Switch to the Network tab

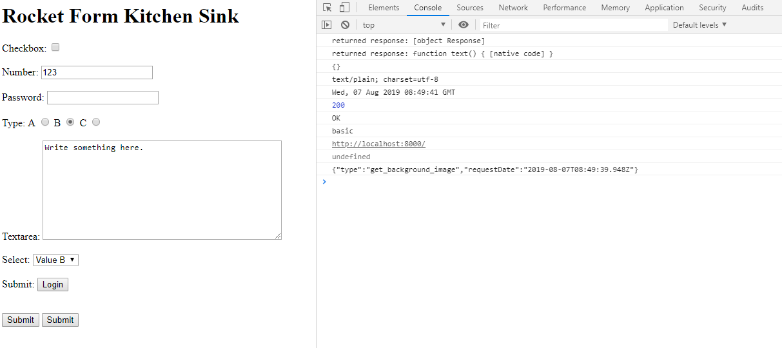coord(513,8)
